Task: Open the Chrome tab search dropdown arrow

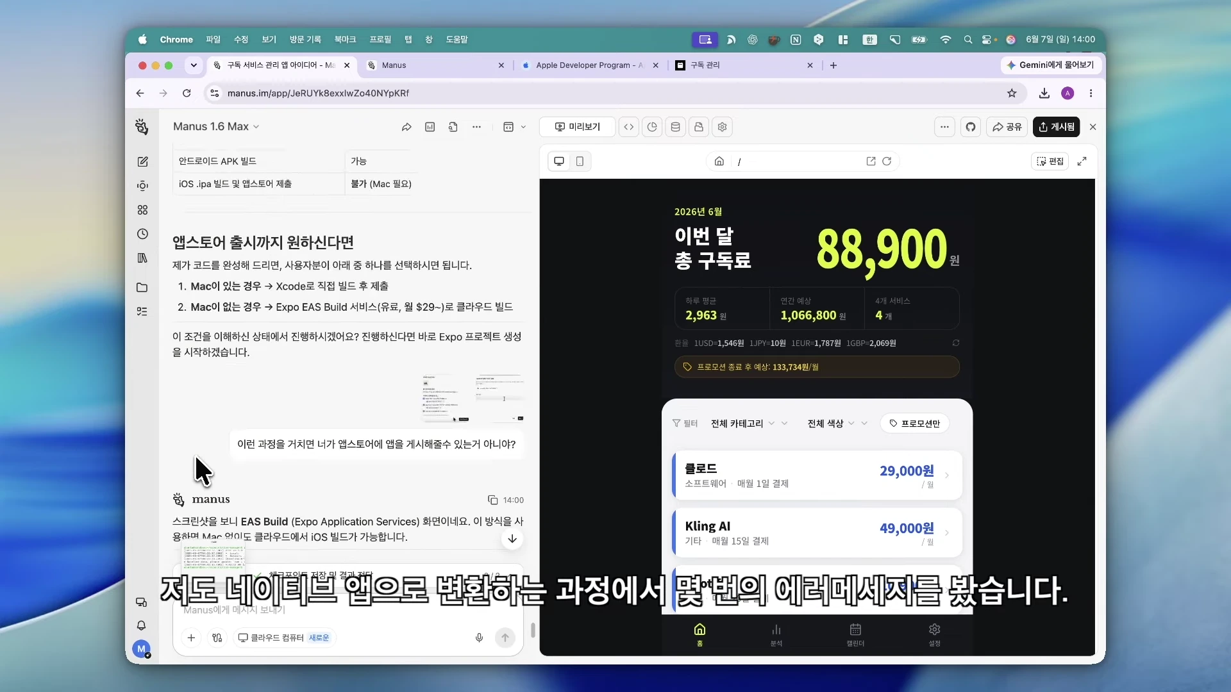Action: [x=193, y=65]
